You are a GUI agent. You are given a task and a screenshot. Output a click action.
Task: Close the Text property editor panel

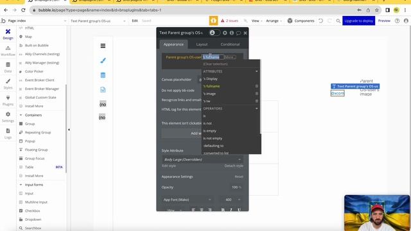point(245,33)
